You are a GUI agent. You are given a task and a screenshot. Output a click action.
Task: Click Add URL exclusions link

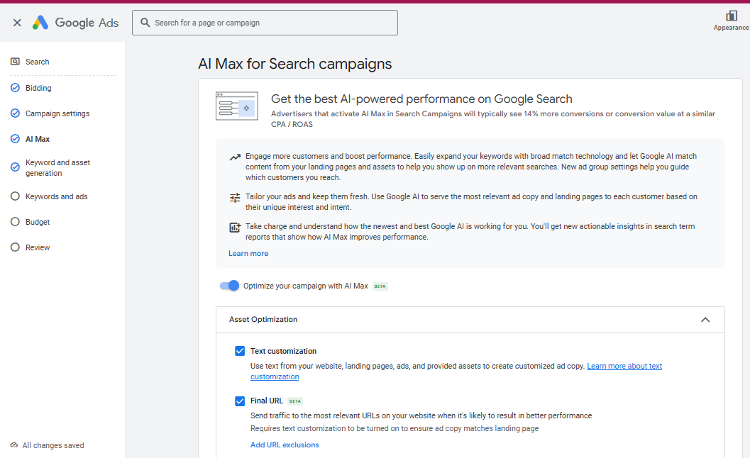coord(285,445)
